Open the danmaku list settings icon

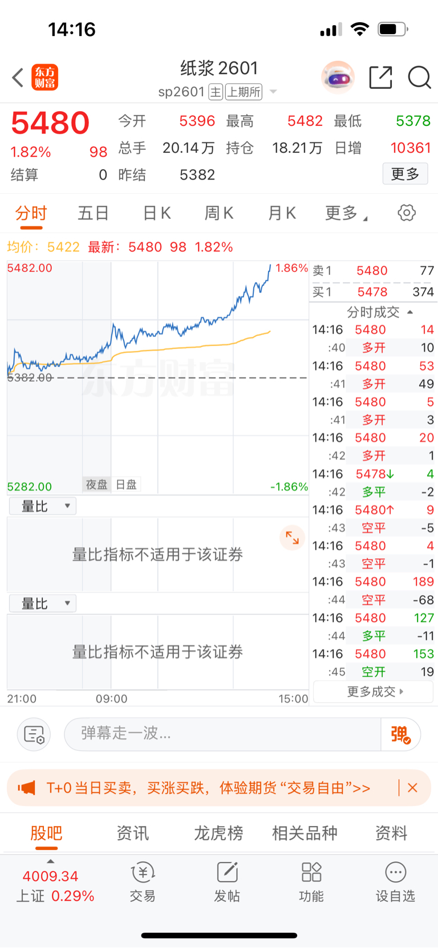click(x=34, y=734)
